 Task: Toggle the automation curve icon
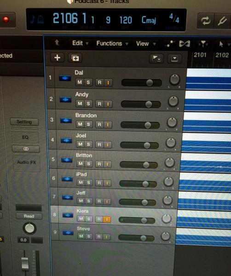(170, 44)
